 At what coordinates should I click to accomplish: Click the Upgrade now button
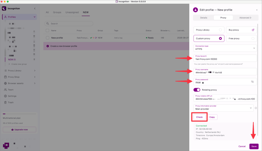(20, 130)
